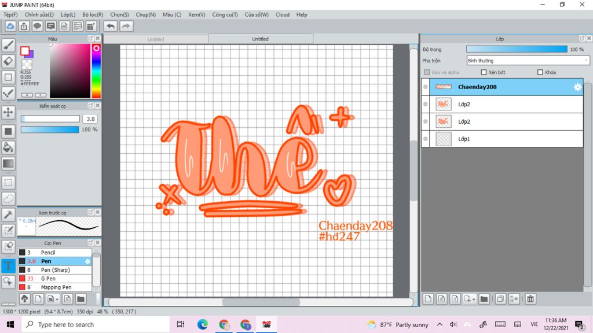Click the export/share icon in top toolbar
Viewport: 593px width, 333px height.
[x=24, y=26]
